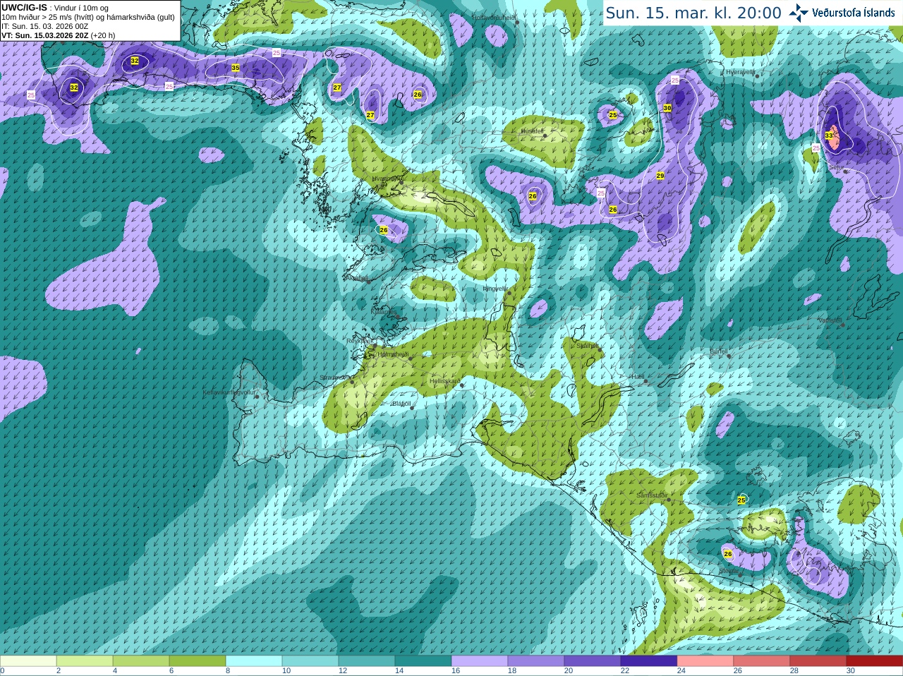
Task: Click the Vatnsfell station label
Action: pyautogui.click(x=830, y=320)
